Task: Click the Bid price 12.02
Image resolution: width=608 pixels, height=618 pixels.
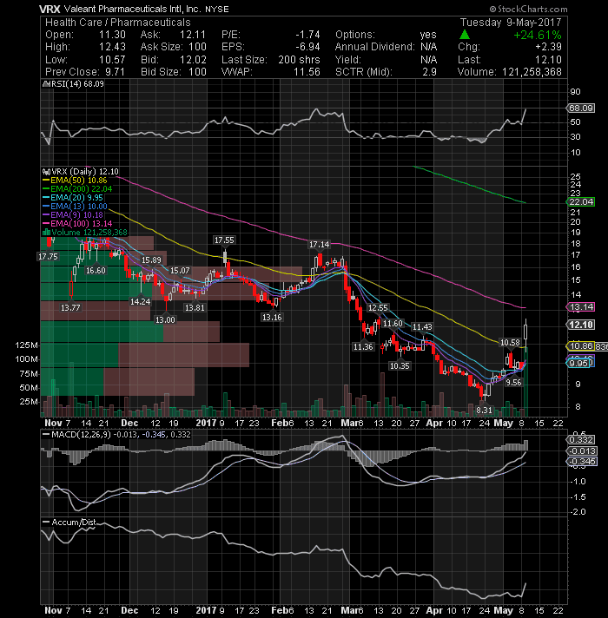Action: (x=193, y=60)
